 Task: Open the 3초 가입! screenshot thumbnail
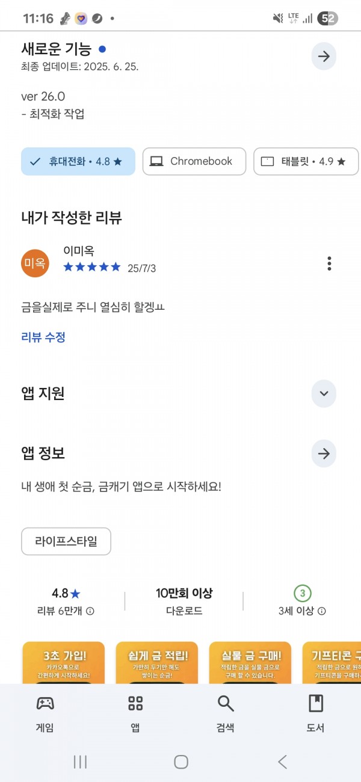pos(63,662)
